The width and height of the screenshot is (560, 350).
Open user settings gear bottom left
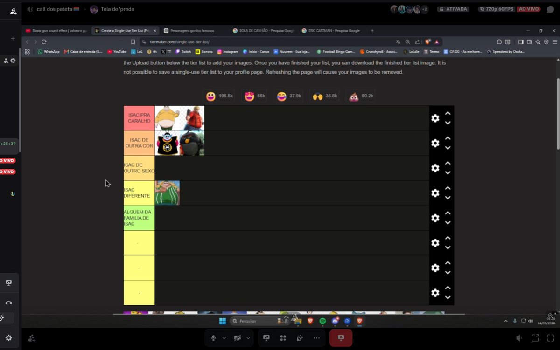tap(8, 338)
